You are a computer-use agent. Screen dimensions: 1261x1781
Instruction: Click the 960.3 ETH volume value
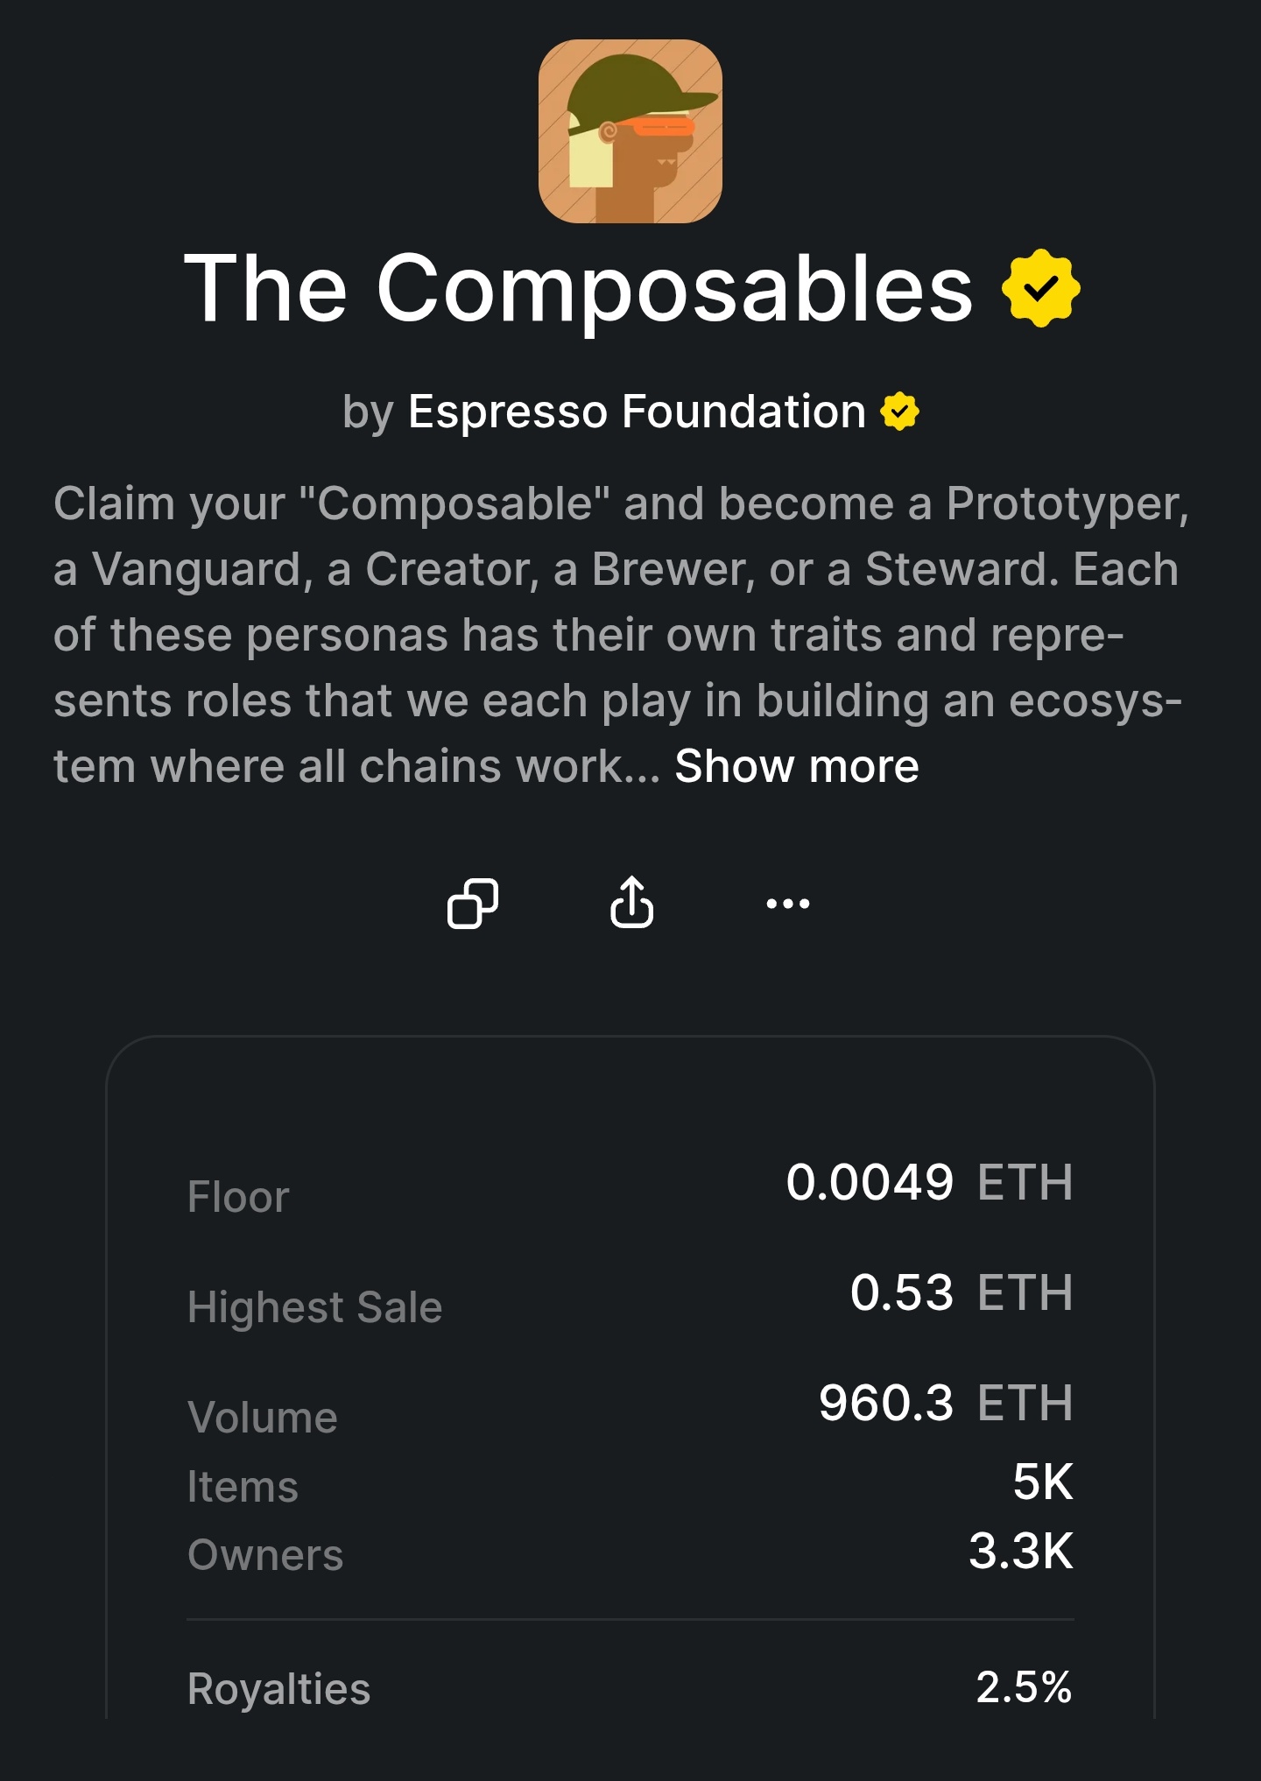tap(945, 1403)
